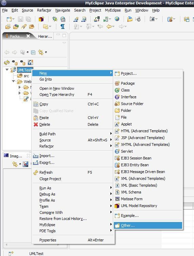Click the Package Explorer back arrow
Image resolution: width=194 pixels, height=256 pixels.
click(x=7, y=52)
